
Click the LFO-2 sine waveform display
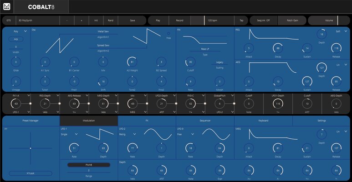[158, 134]
